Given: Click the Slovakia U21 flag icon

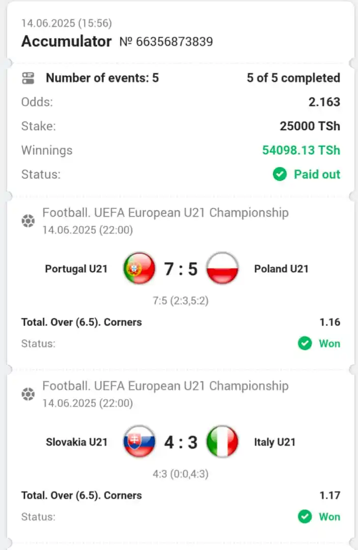Looking at the screenshot, I should pyautogui.click(x=139, y=441).
